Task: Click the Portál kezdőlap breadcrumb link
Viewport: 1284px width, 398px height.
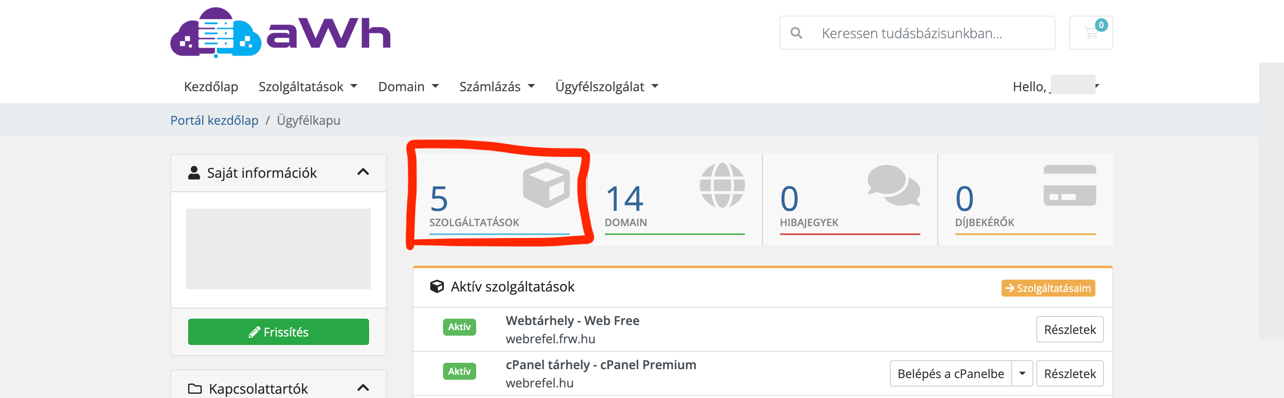Action: (214, 120)
